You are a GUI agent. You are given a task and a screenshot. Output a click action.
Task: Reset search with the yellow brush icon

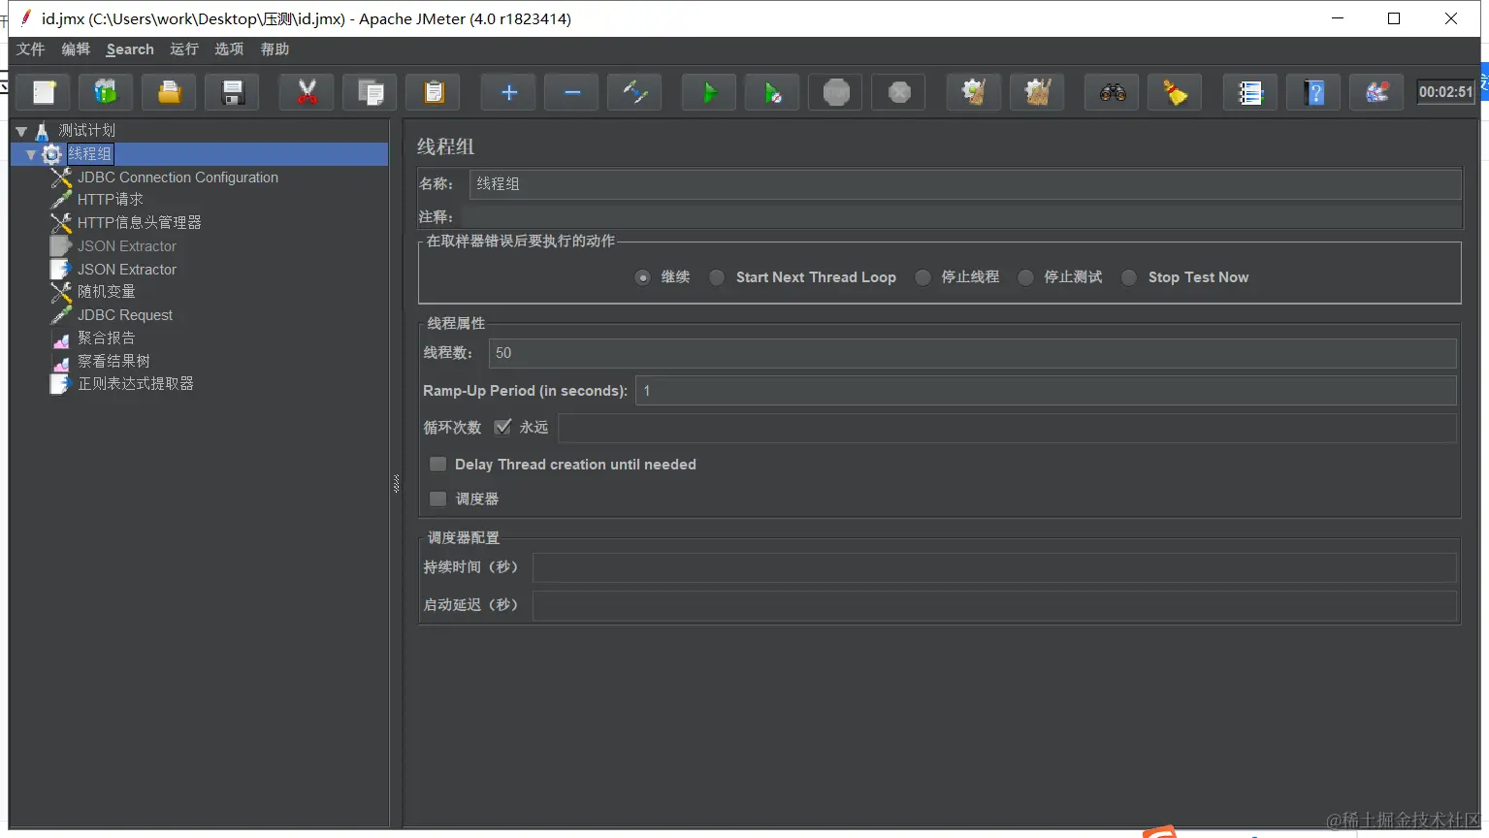1175,92
